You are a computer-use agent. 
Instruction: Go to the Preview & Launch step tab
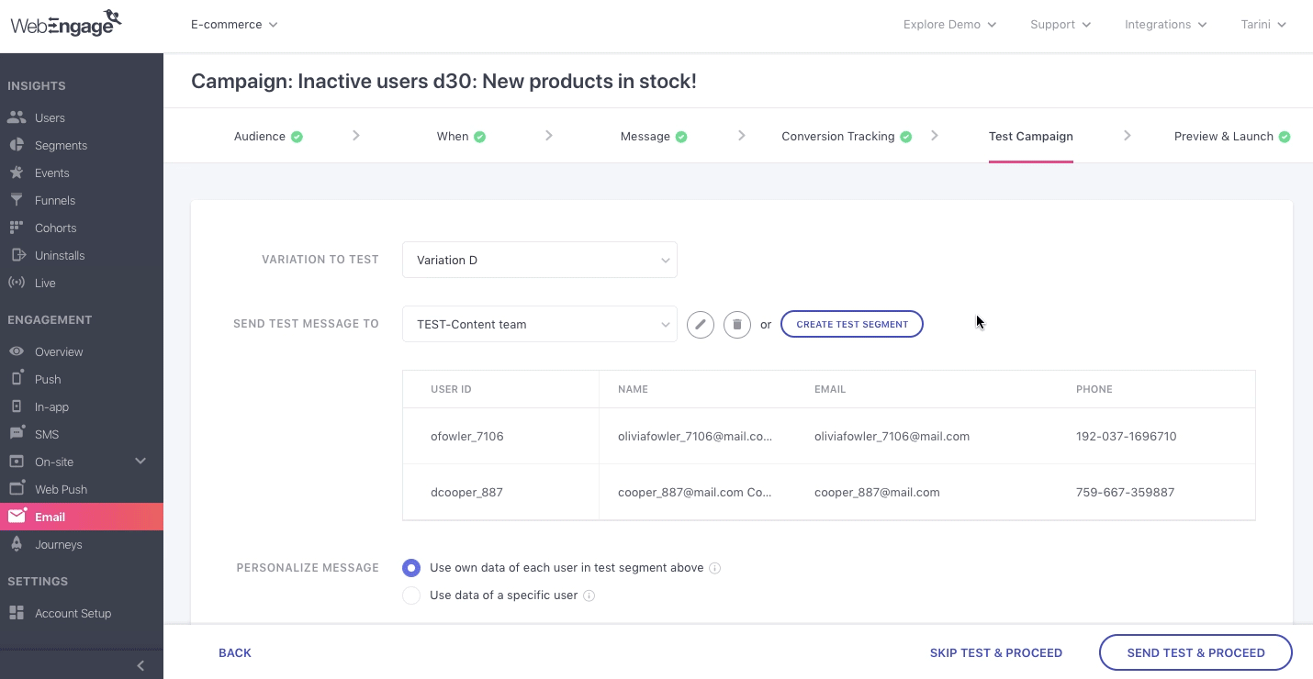(1232, 136)
